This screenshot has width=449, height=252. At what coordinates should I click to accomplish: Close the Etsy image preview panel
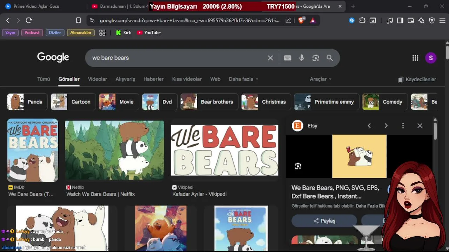coord(420,126)
